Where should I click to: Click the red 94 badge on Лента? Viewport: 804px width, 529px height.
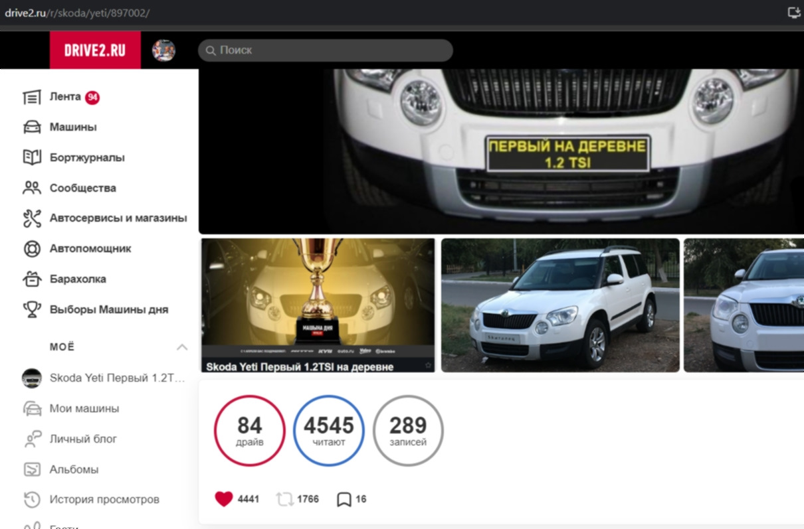click(92, 98)
